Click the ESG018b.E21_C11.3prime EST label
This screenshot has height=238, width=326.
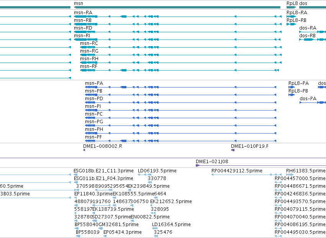click(x=103, y=171)
